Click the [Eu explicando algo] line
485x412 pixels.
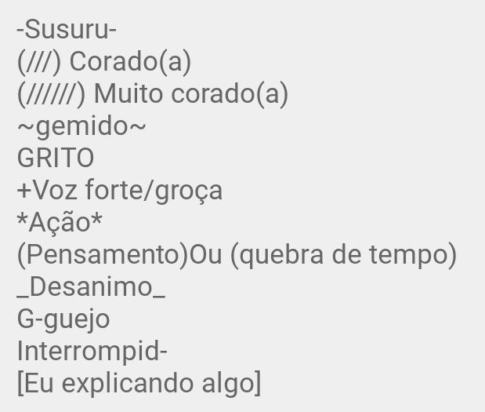pyautogui.click(x=139, y=384)
